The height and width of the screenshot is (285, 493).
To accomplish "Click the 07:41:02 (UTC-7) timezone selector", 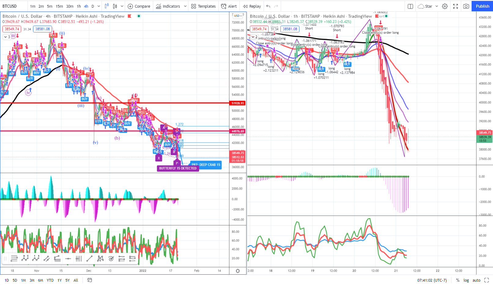I will [432, 280].
